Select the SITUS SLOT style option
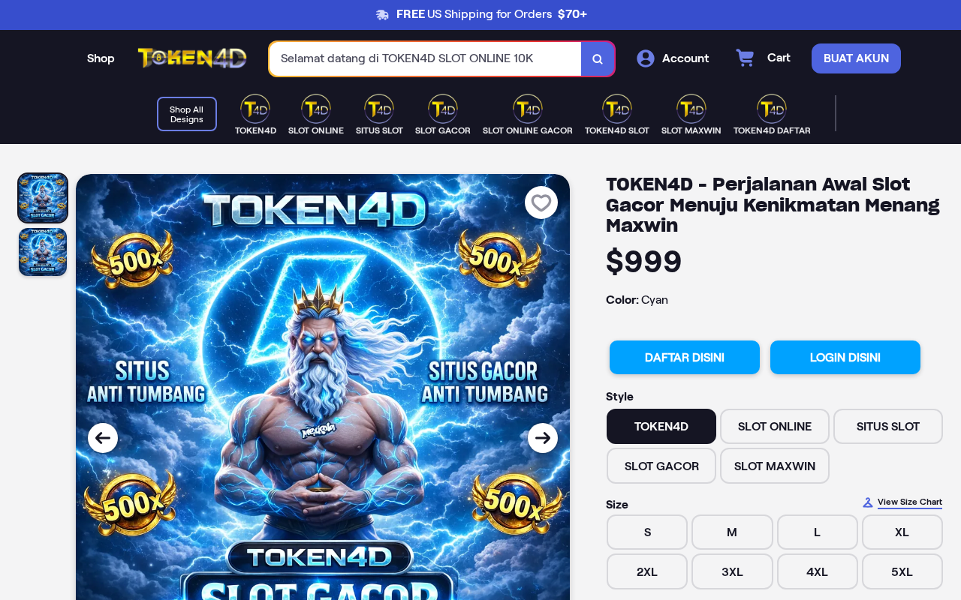Viewport: 961px width, 600px height. tap(888, 427)
